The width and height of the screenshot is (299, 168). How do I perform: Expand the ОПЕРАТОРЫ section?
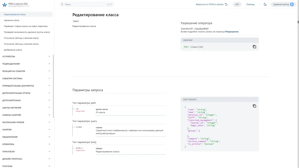coord(26,144)
